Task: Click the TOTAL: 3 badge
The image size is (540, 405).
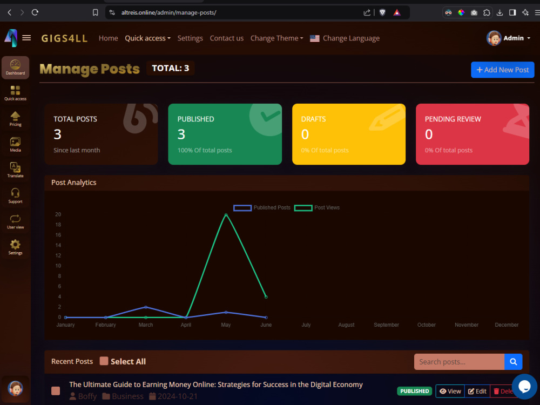Action: click(x=171, y=68)
